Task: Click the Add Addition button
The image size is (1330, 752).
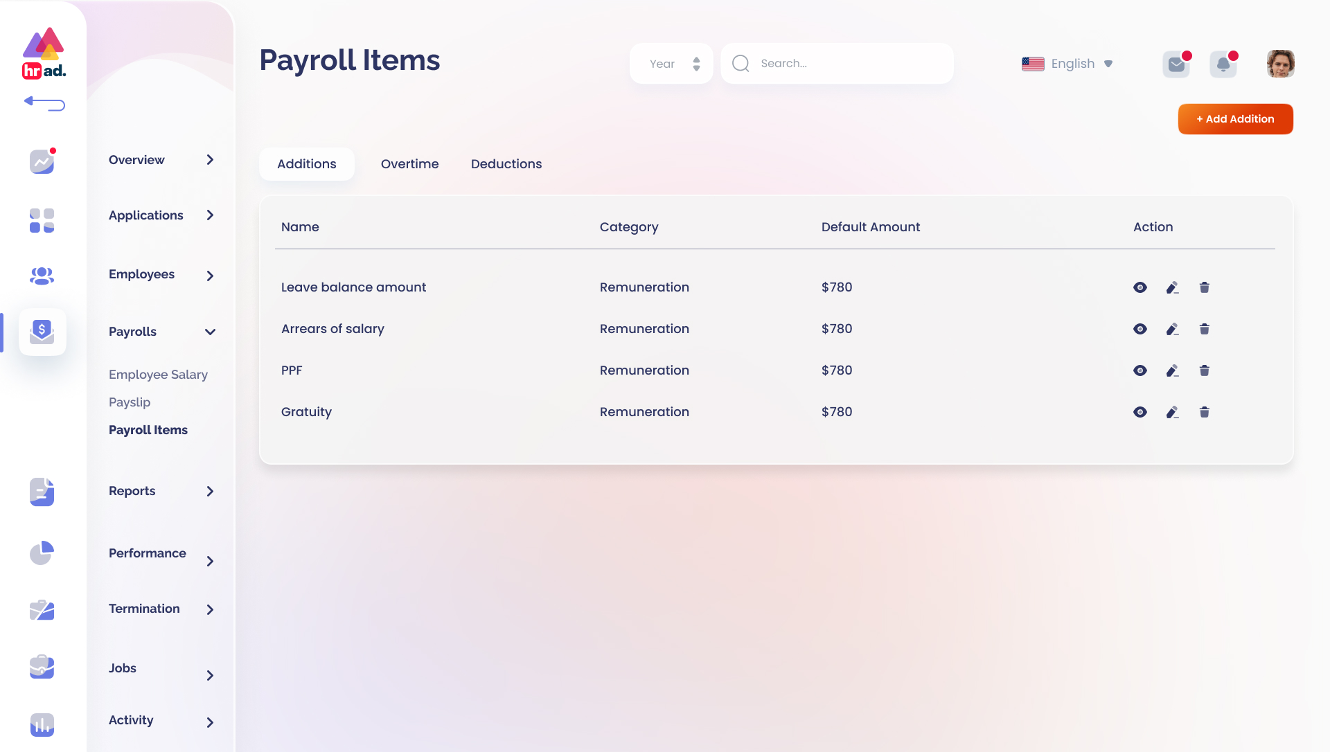Action: [1235, 119]
